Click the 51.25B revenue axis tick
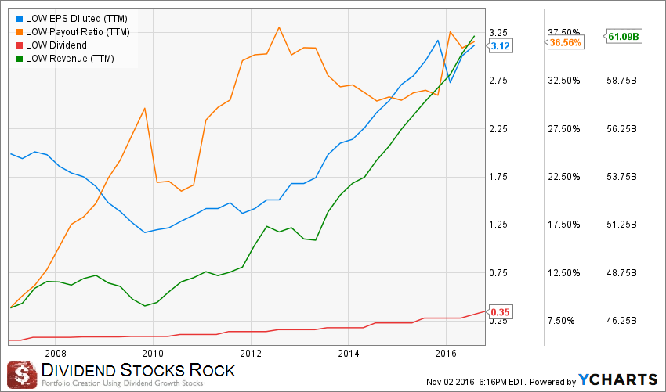The width and height of the screenshot is (666, 392). [x=622, y=225]
